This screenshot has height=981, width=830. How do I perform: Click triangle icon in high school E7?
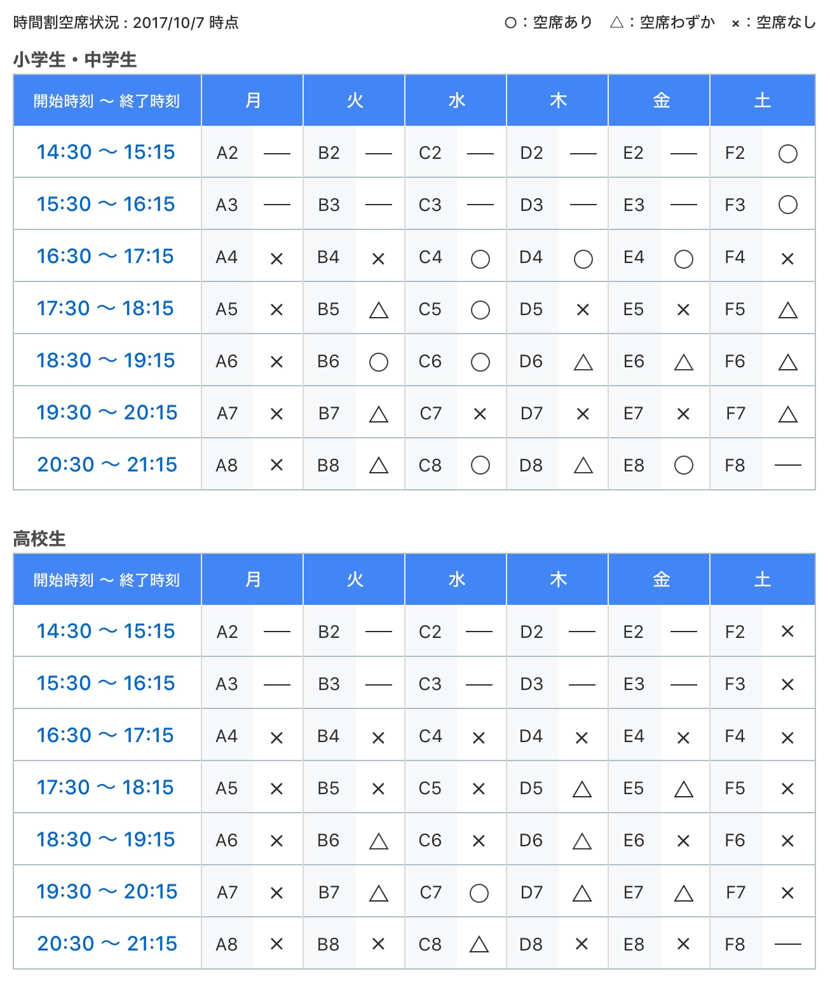pyautogui.click(x=683, y=893)
